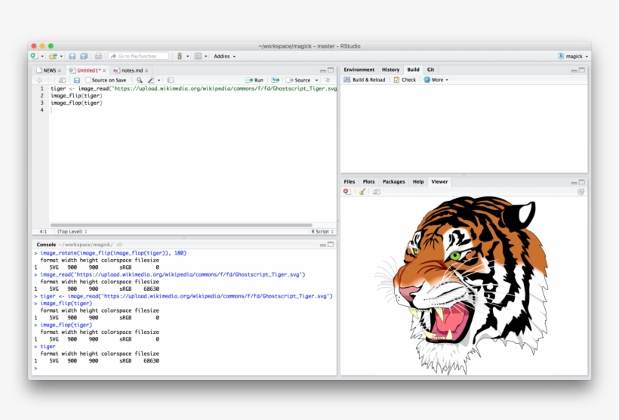The height and width of the screenshot is (420, 619).
Task: Toggle the Source on Save checkbox
Action: tap(88, 80)
